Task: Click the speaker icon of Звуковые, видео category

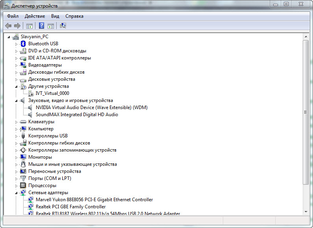Action: (x=22, y=100)
